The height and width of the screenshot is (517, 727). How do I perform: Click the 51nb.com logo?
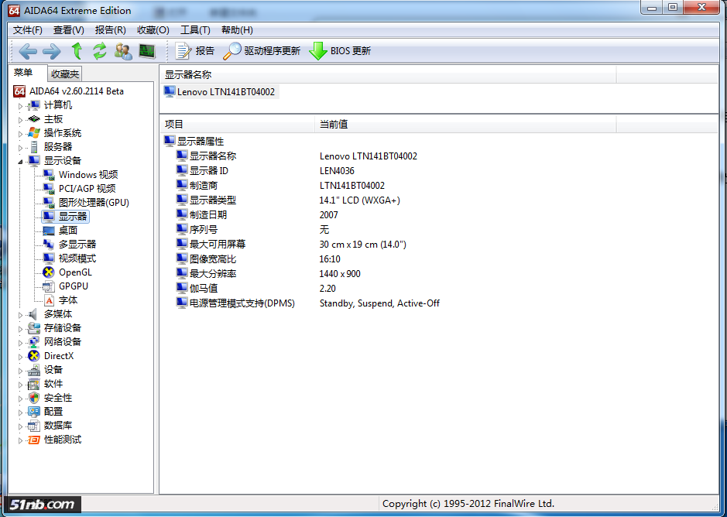(40, 504)
